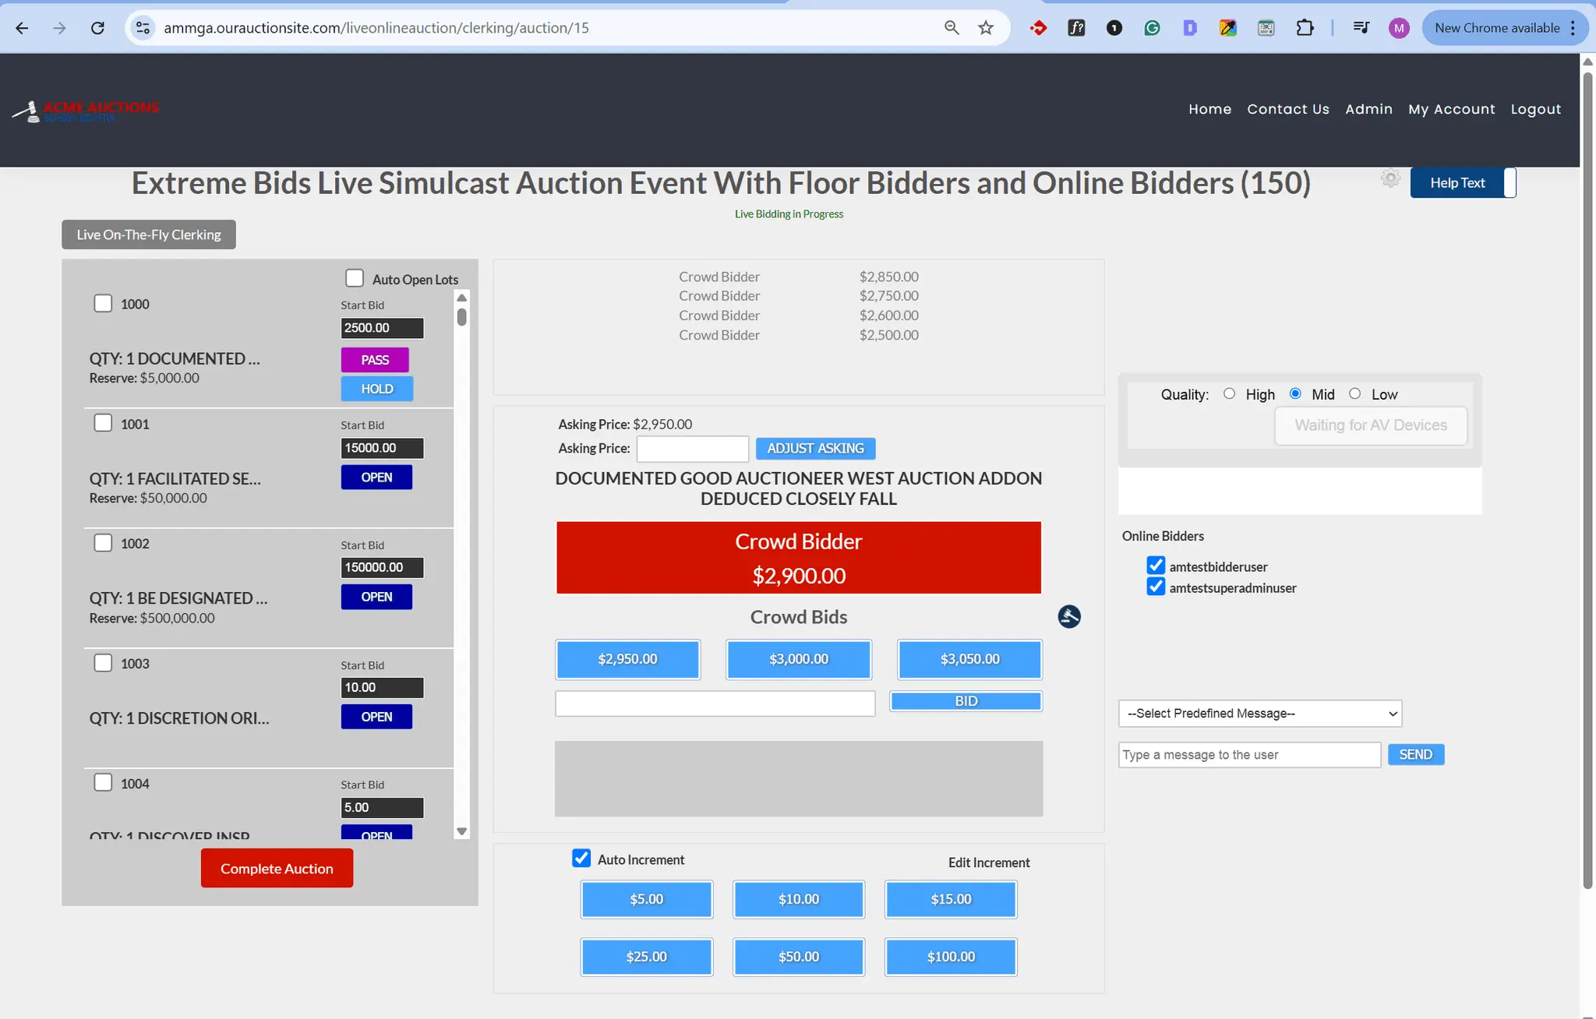Screen dimensions: 1596x1019
Task: Click the Help Text button
Action: pyautogui.click(x=1457, y=182)
